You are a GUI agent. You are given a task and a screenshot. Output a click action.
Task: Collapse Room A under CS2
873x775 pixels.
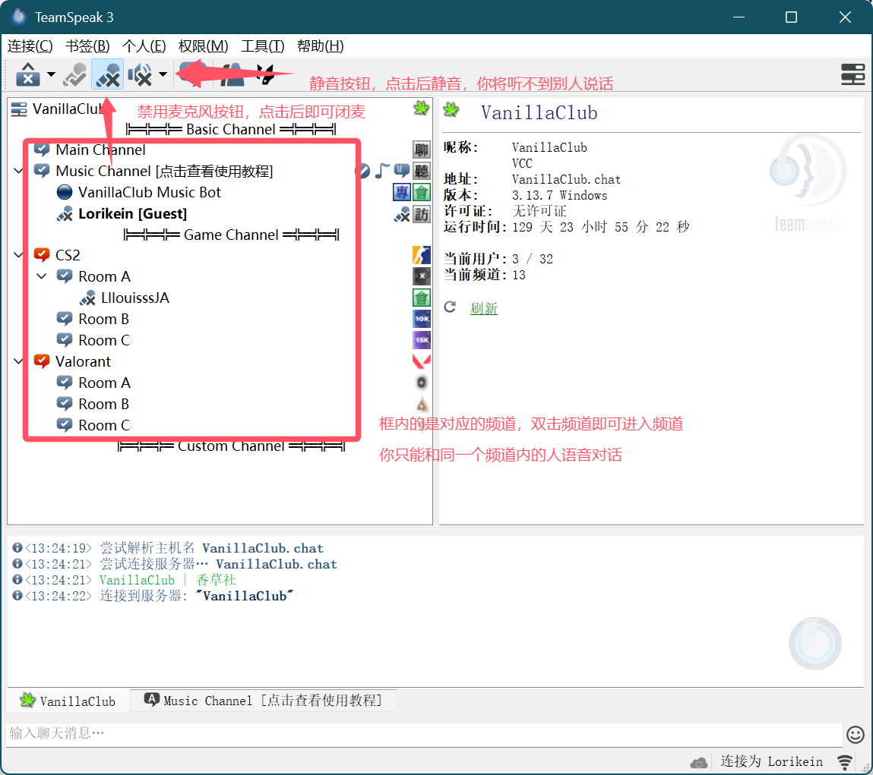41,276
